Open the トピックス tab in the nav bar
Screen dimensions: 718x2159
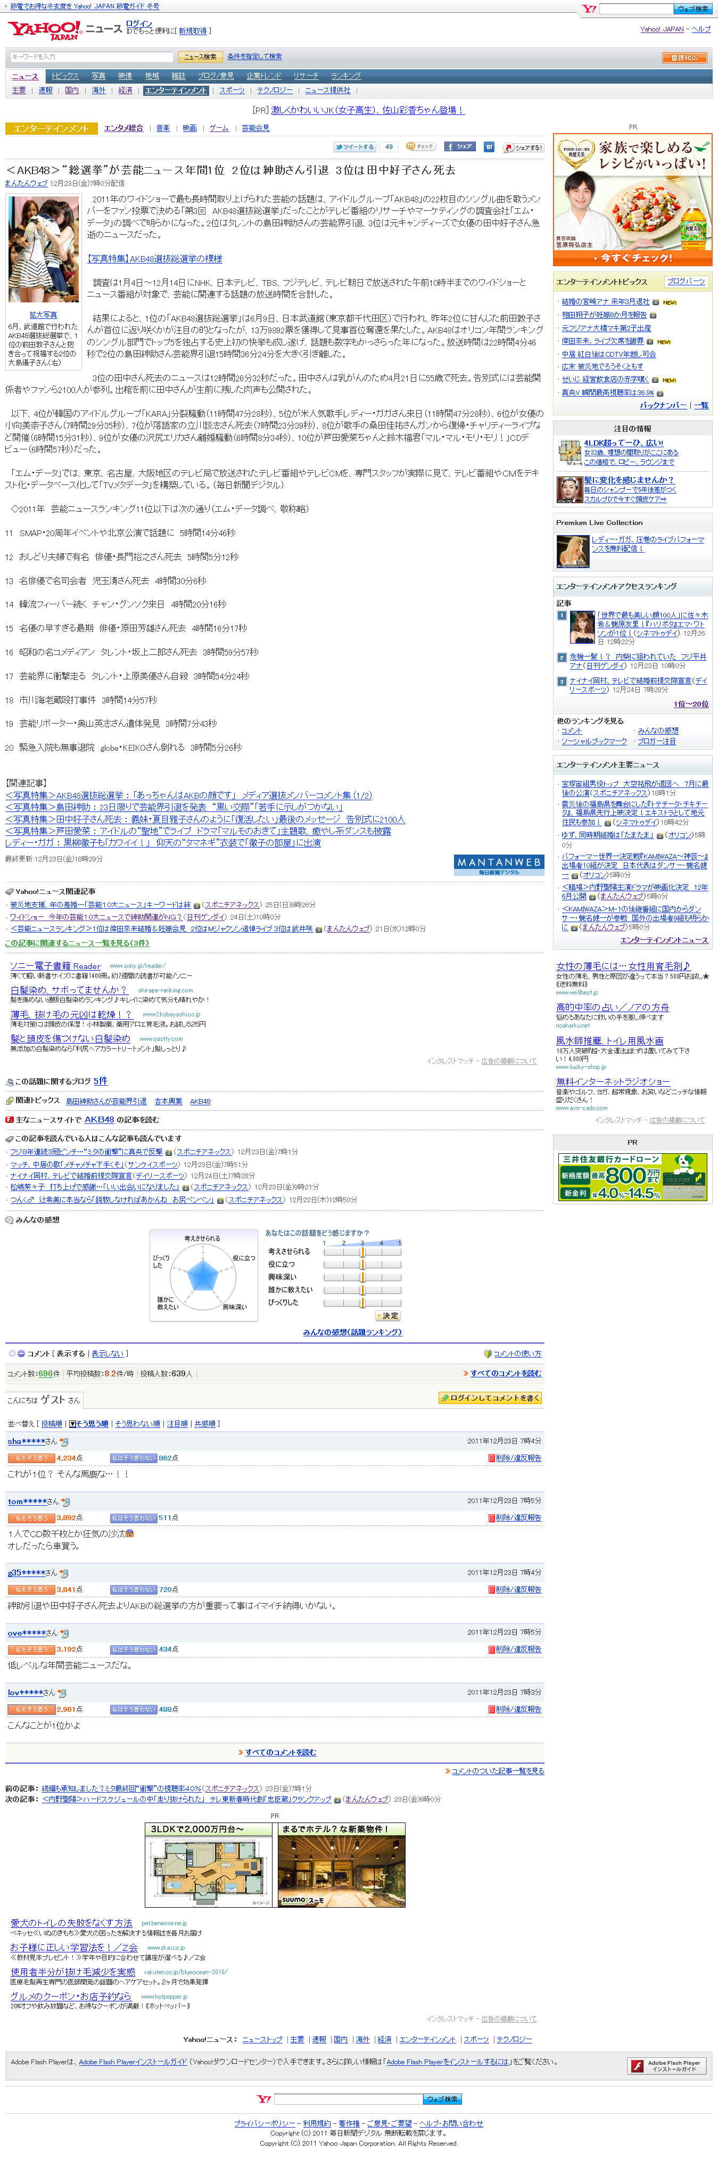tap(64, 76)
